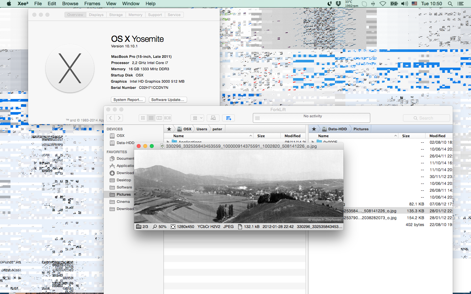Expand the Applications folder in the left pane
The height and width of the screenshot is (294, 471).
pos(168,142)
